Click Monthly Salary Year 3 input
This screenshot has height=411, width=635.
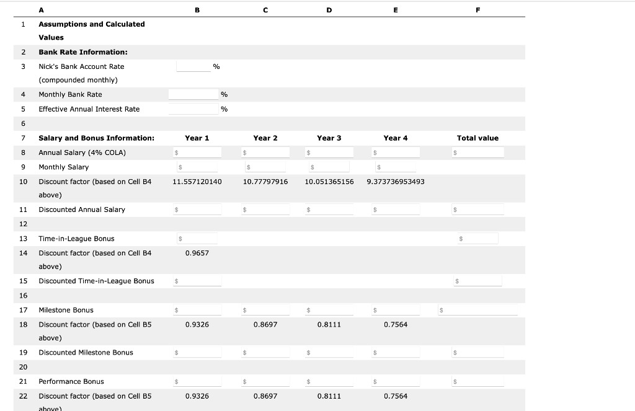(329, 167)
